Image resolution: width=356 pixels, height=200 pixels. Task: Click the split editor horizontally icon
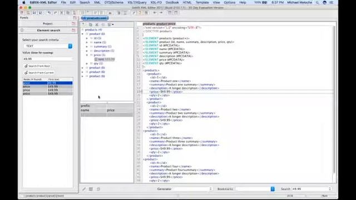tap(170, 13)
